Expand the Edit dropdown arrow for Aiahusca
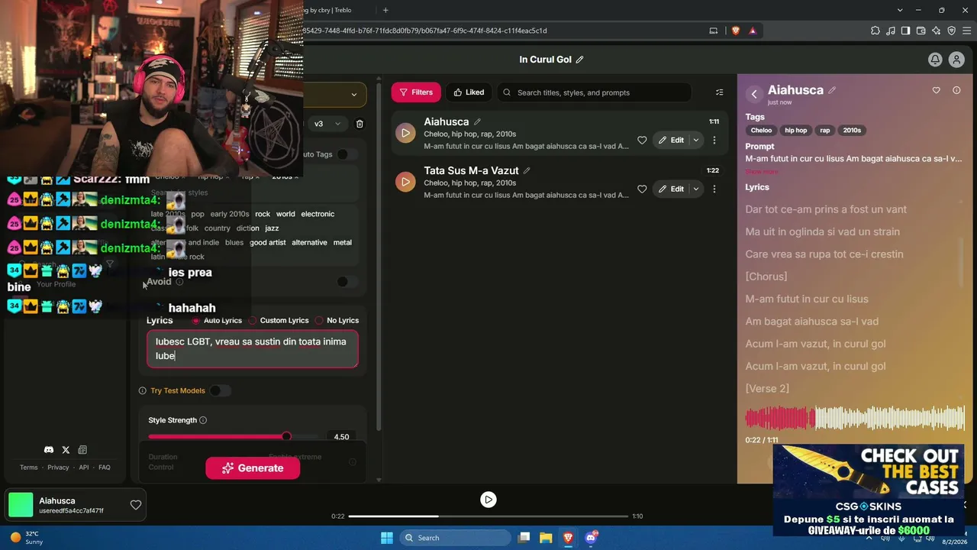 [x=695, y=141]
